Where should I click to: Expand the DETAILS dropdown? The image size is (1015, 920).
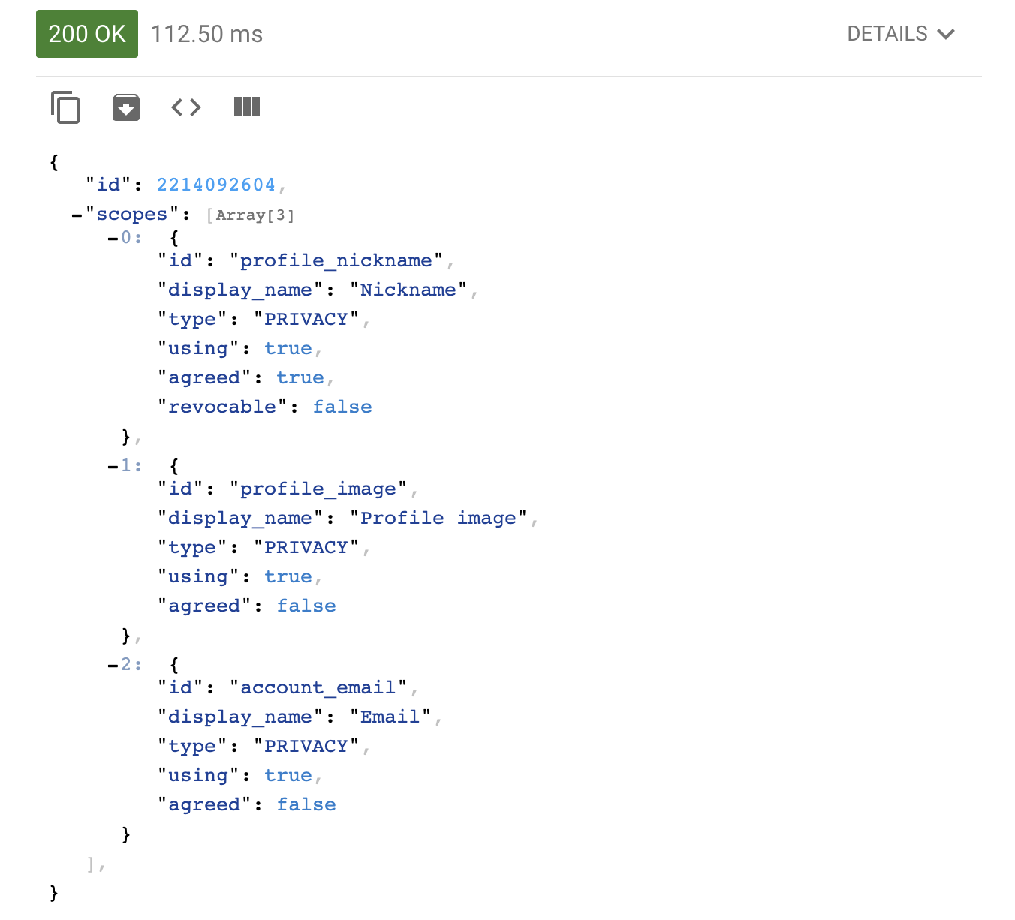click(901, 34)
